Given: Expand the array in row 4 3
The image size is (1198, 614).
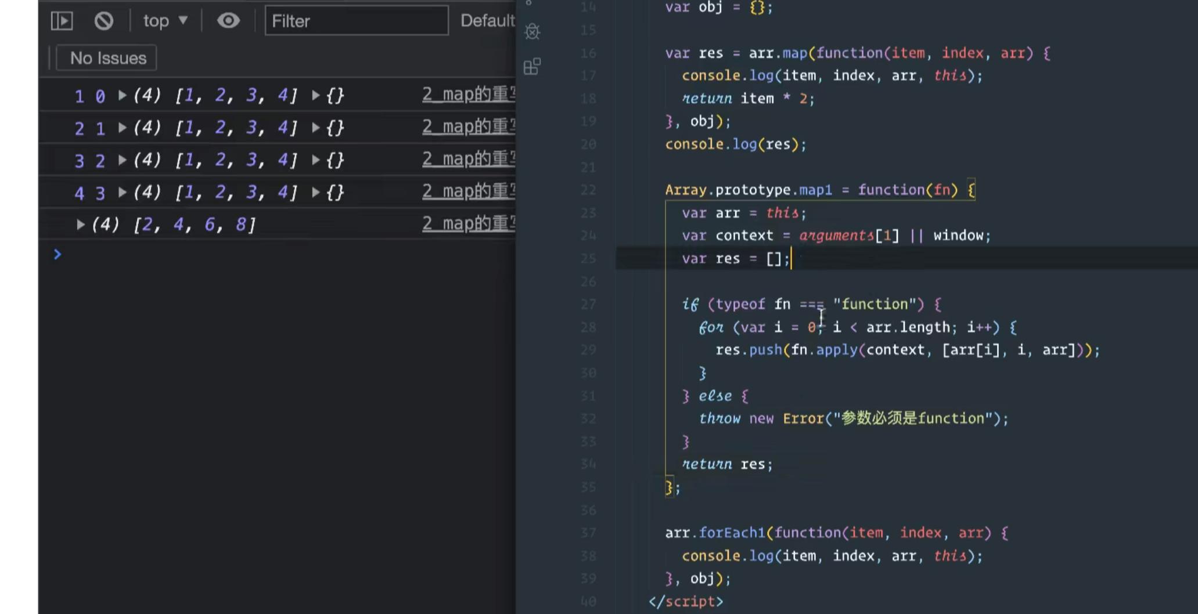Looking at the screenshot, I should pos(123,192).
